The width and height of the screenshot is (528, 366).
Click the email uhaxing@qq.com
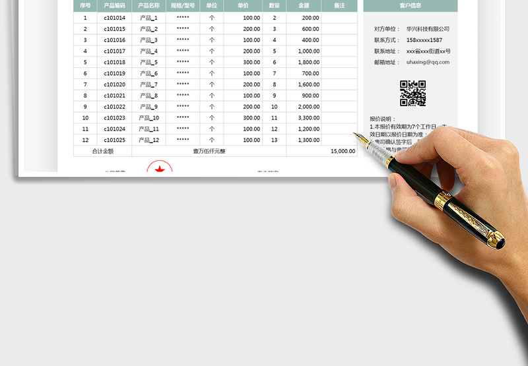tap(427, 62)
